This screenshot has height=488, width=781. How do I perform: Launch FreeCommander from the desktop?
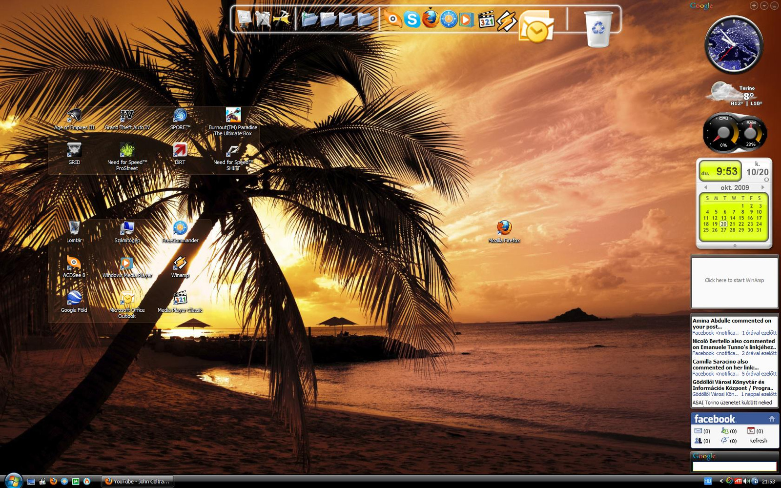pos(180,232)
